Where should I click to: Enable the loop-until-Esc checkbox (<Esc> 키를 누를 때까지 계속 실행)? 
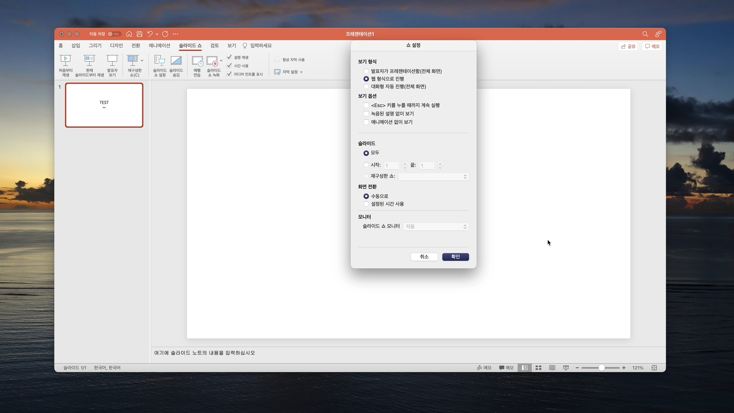click(366, 105)
